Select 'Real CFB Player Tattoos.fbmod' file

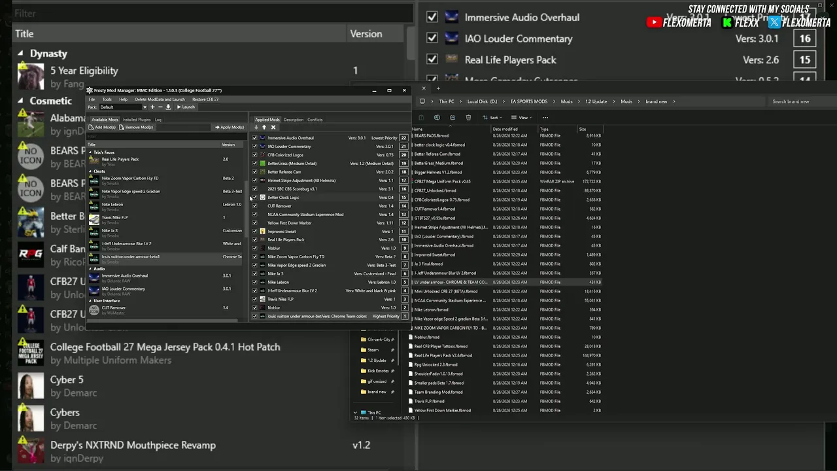point(440,346)
